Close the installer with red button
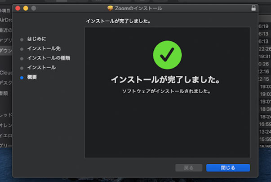Viewport: 271px width, 182px height. (18, 8)
